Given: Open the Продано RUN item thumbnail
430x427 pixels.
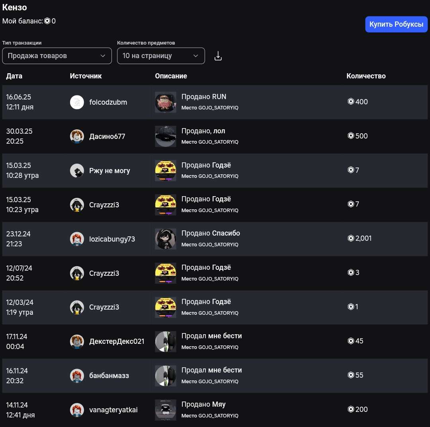Looking at the screenshot, I should (x=165, y=102).
